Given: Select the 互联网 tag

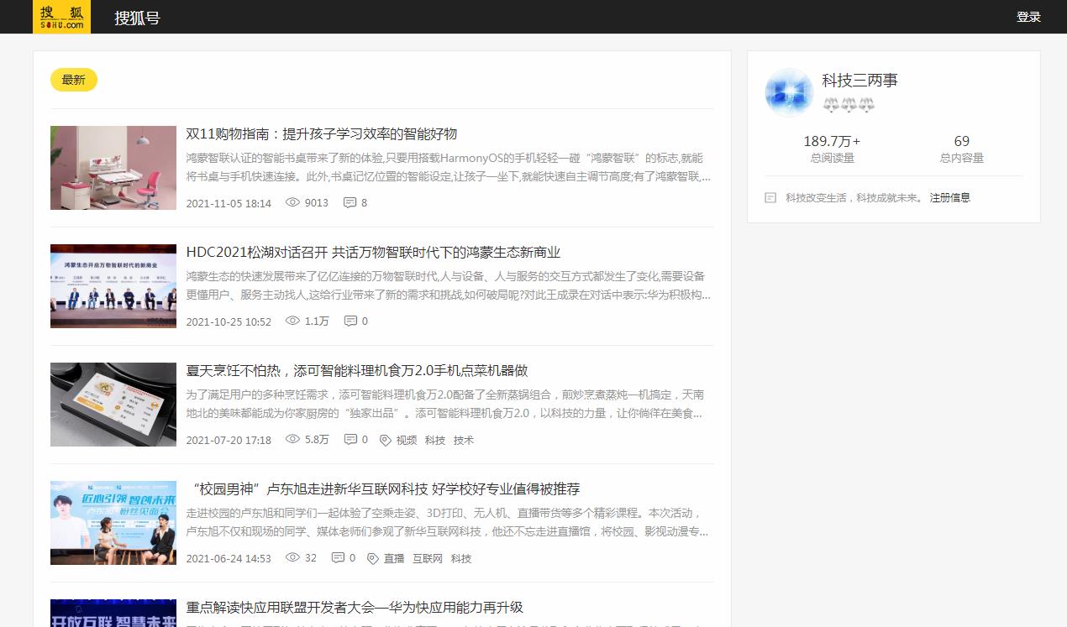Looking at the screenshot, I should [428, 558].
